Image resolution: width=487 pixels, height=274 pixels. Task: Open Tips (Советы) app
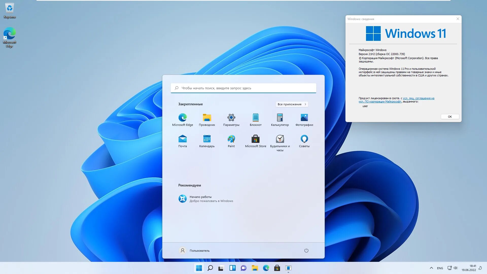pyautogui.click(x=304, y=139)
